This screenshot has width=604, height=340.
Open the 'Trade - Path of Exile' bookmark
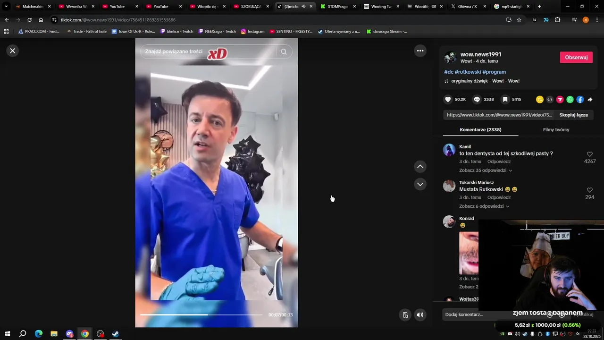[x=86, y=32]
